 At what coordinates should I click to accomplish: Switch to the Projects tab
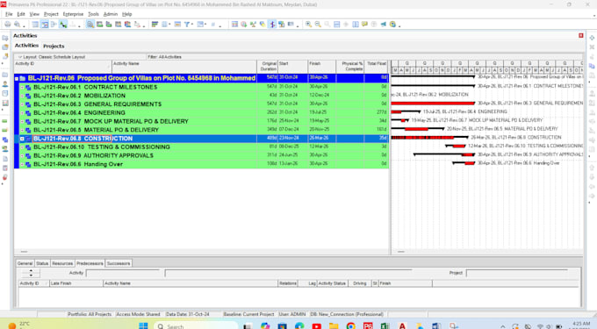(x=54, y=46)
